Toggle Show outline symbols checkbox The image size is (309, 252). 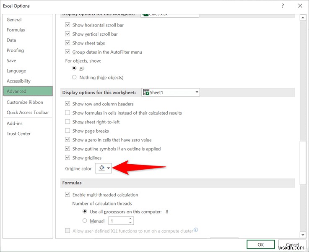tap(68, 149)
